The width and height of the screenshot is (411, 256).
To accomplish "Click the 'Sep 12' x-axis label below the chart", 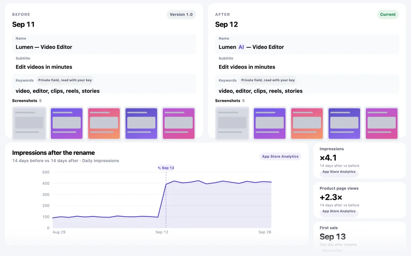I will point(162,232).
